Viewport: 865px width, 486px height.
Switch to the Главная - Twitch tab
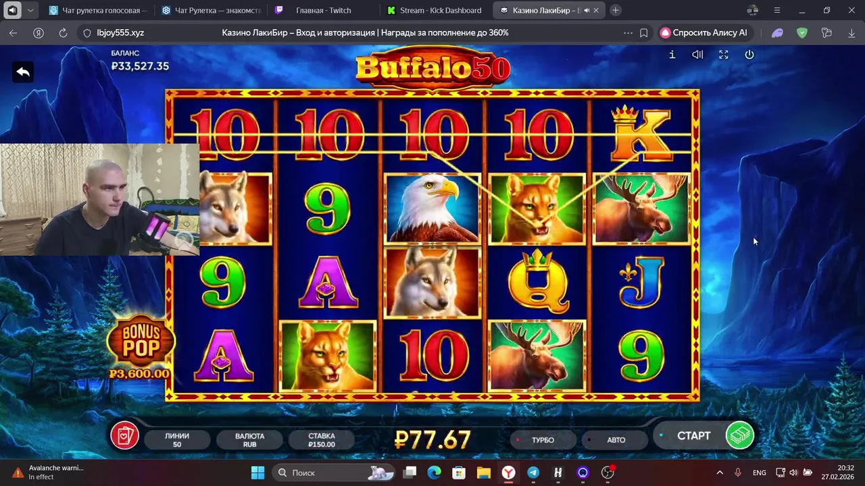coord(324,10)
